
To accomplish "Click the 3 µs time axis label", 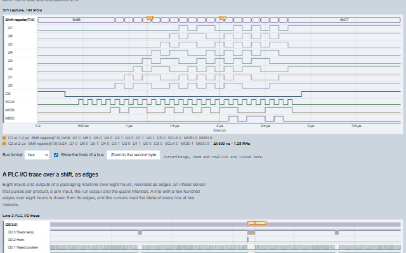I will [x=311, y=126].
